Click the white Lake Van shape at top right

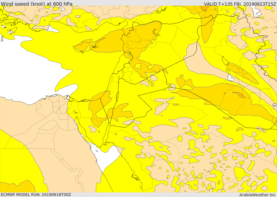[256, 11]
